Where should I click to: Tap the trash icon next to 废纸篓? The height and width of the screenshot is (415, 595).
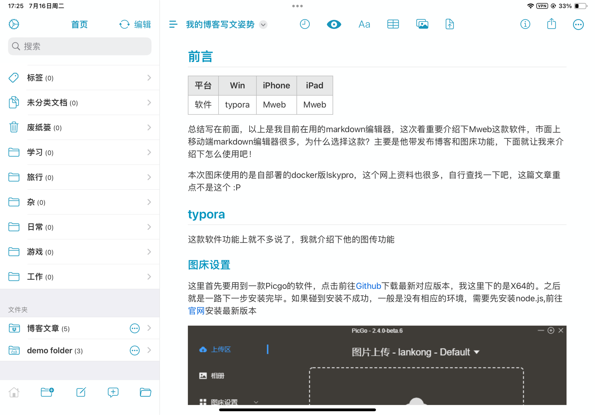pyautogui.click(x=14, y=127)
